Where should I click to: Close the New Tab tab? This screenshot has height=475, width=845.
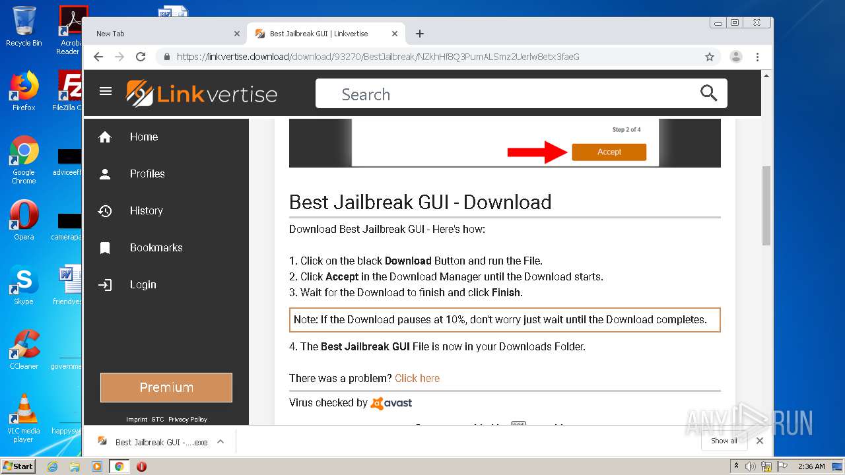click(237, 34)
